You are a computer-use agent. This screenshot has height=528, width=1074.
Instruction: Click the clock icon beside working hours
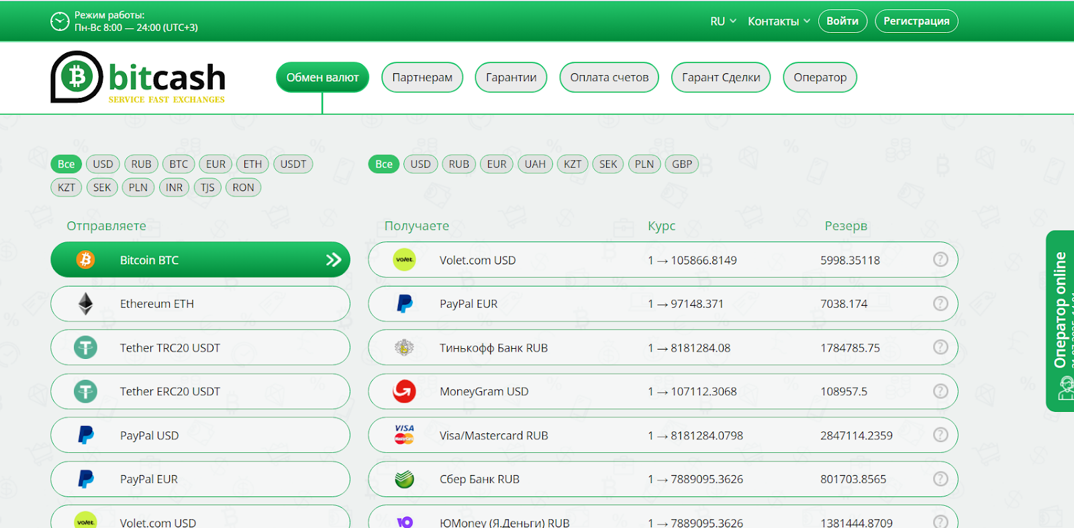(60, 21)
